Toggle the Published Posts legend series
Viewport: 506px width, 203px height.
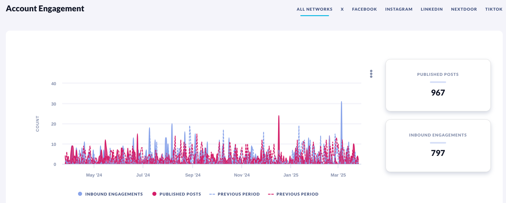[x=177, y=194]
